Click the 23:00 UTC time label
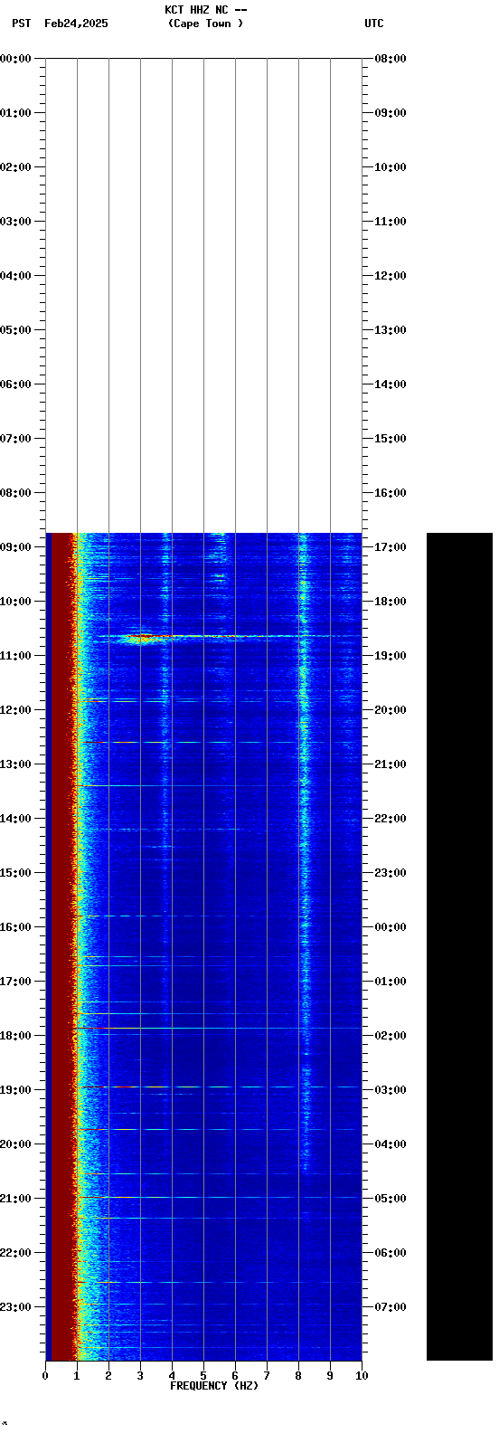Image resolution: width=499 pixels, height=1433 pixels. pyautogui.click(x=391, y=873)
